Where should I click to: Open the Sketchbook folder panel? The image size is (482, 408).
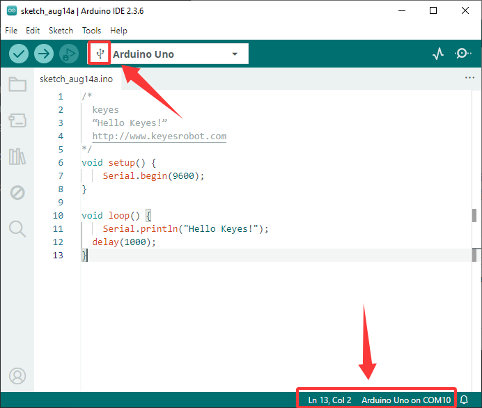pyautogui.click(x=17, y=84)
